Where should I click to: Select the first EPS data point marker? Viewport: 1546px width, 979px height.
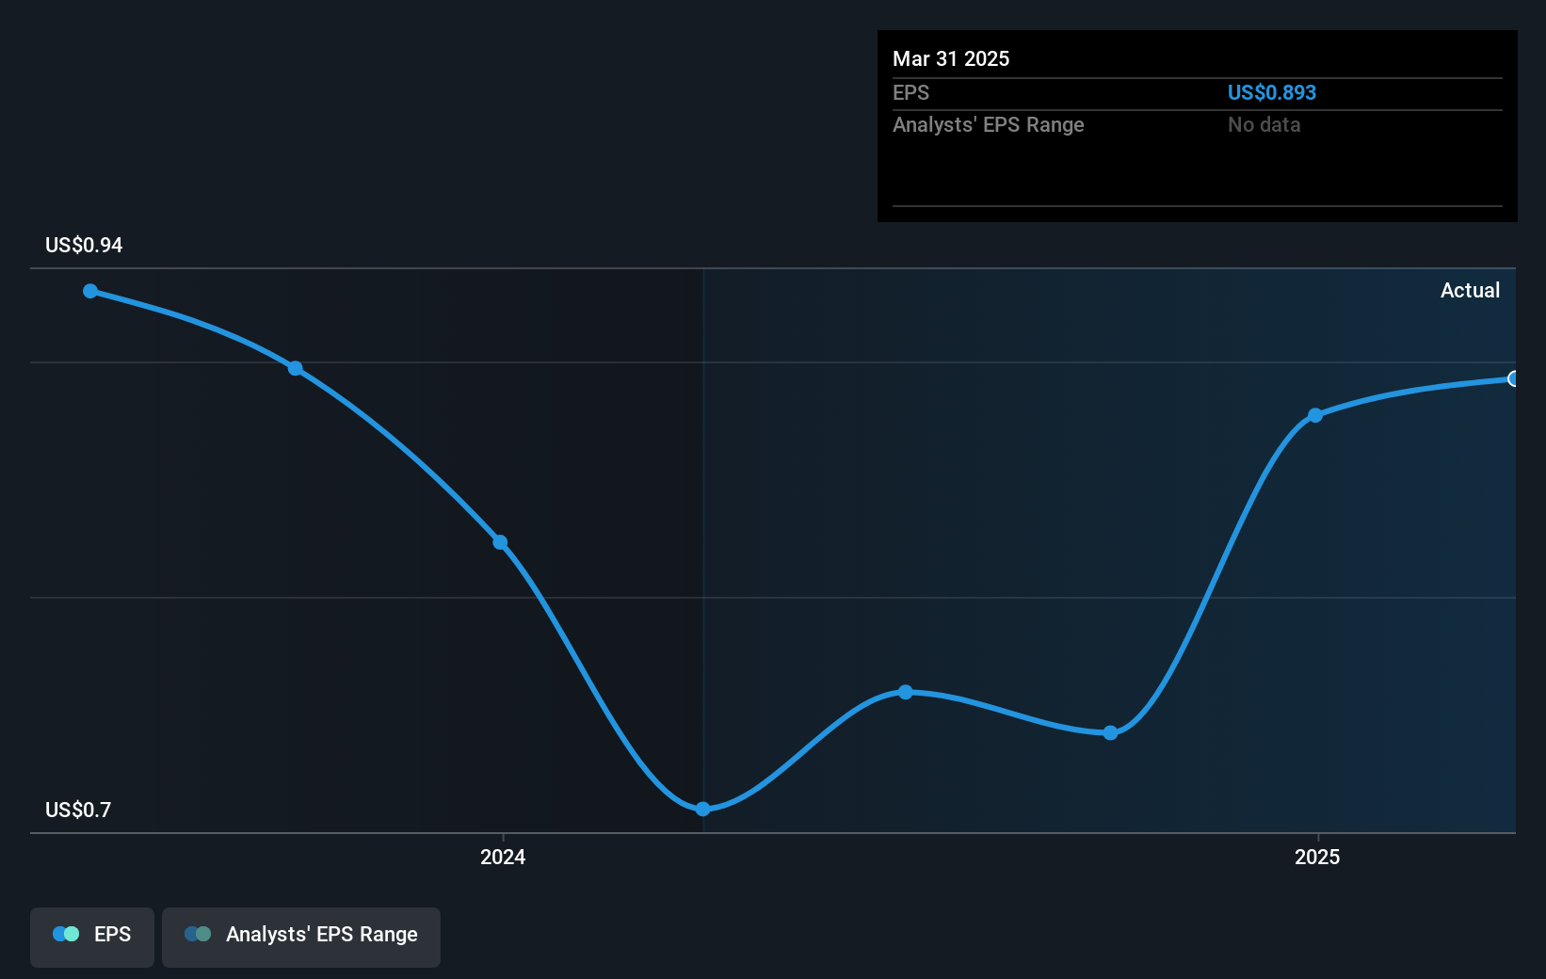(89, 291)
